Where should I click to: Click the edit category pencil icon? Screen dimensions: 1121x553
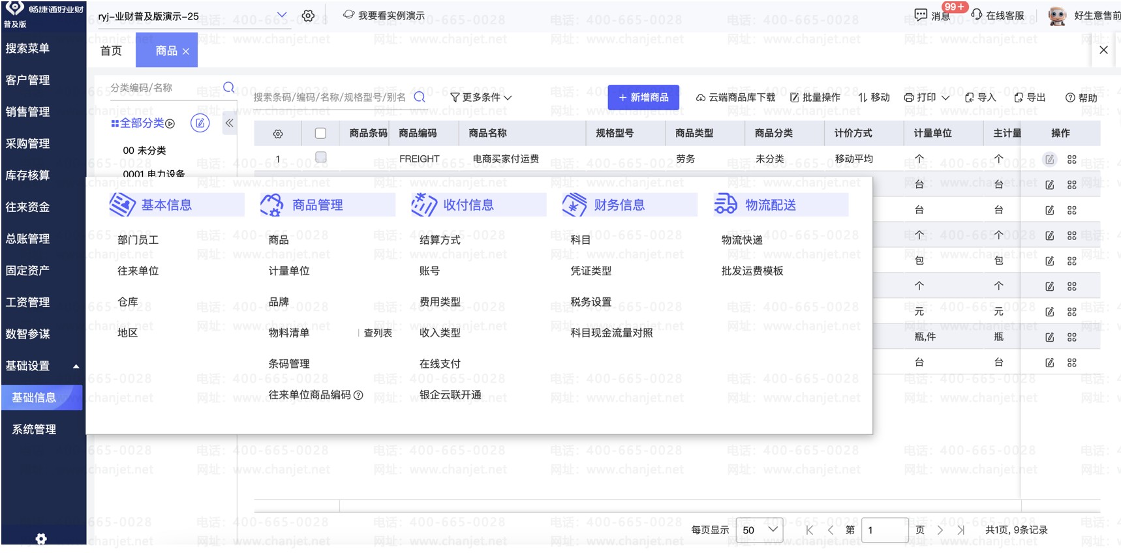point(200,123)
